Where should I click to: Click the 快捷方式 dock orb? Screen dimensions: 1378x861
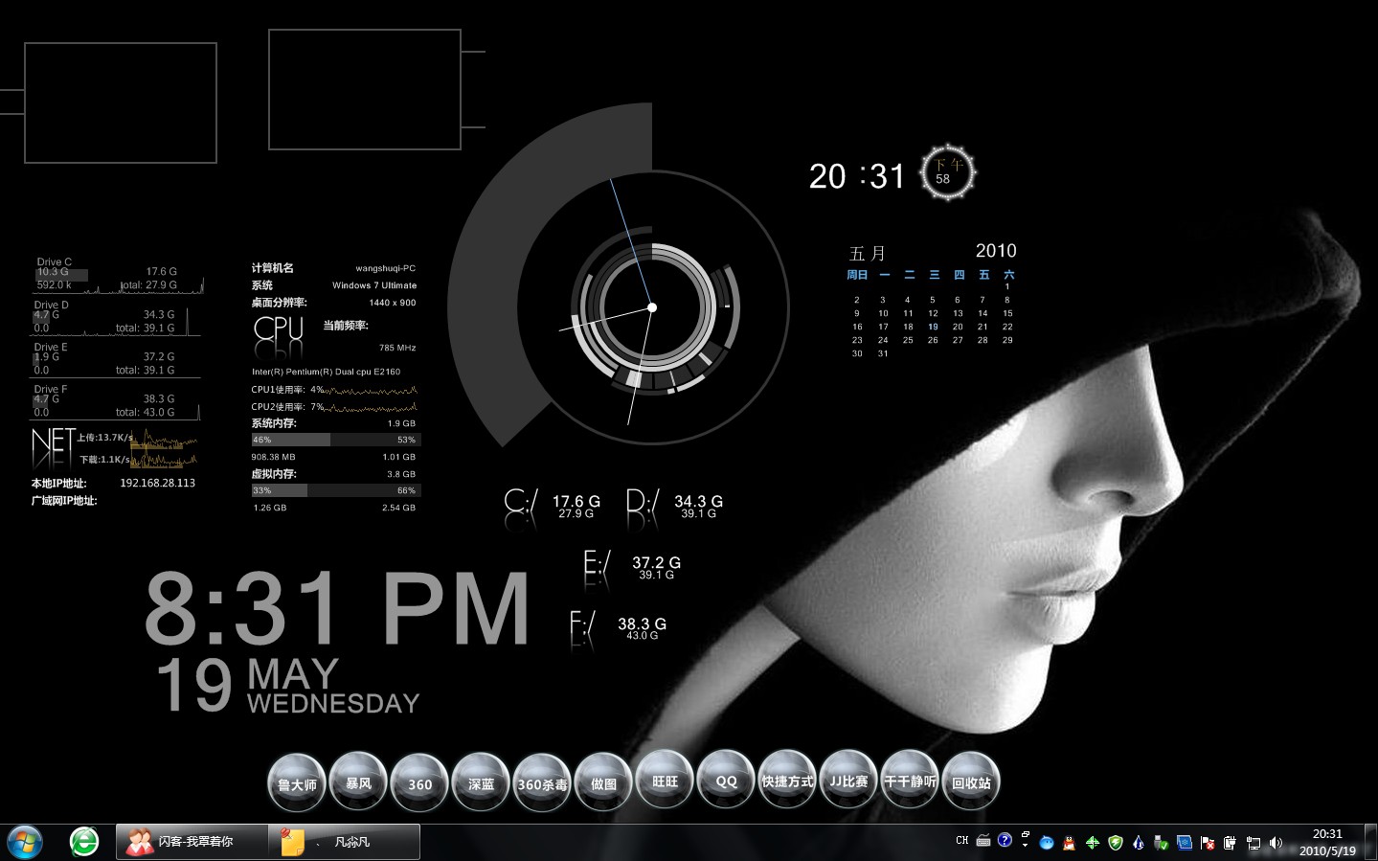pos(787,780)
